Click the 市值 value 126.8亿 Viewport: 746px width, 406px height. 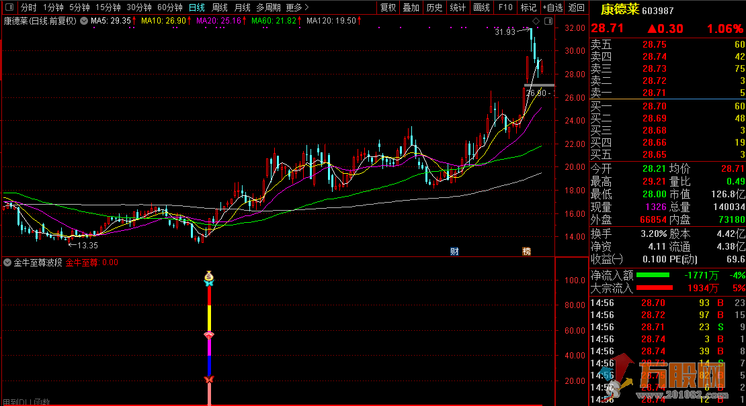coord(728,194)
